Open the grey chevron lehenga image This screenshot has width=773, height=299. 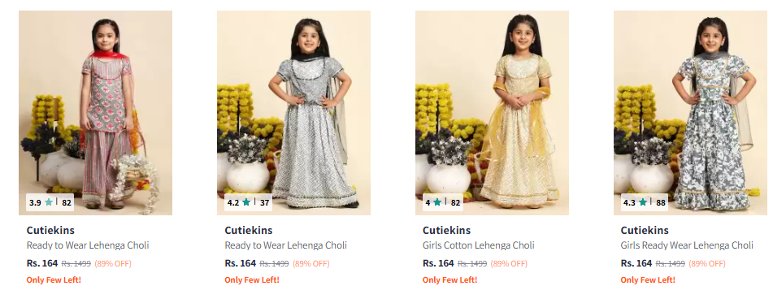tap(293, 113)
